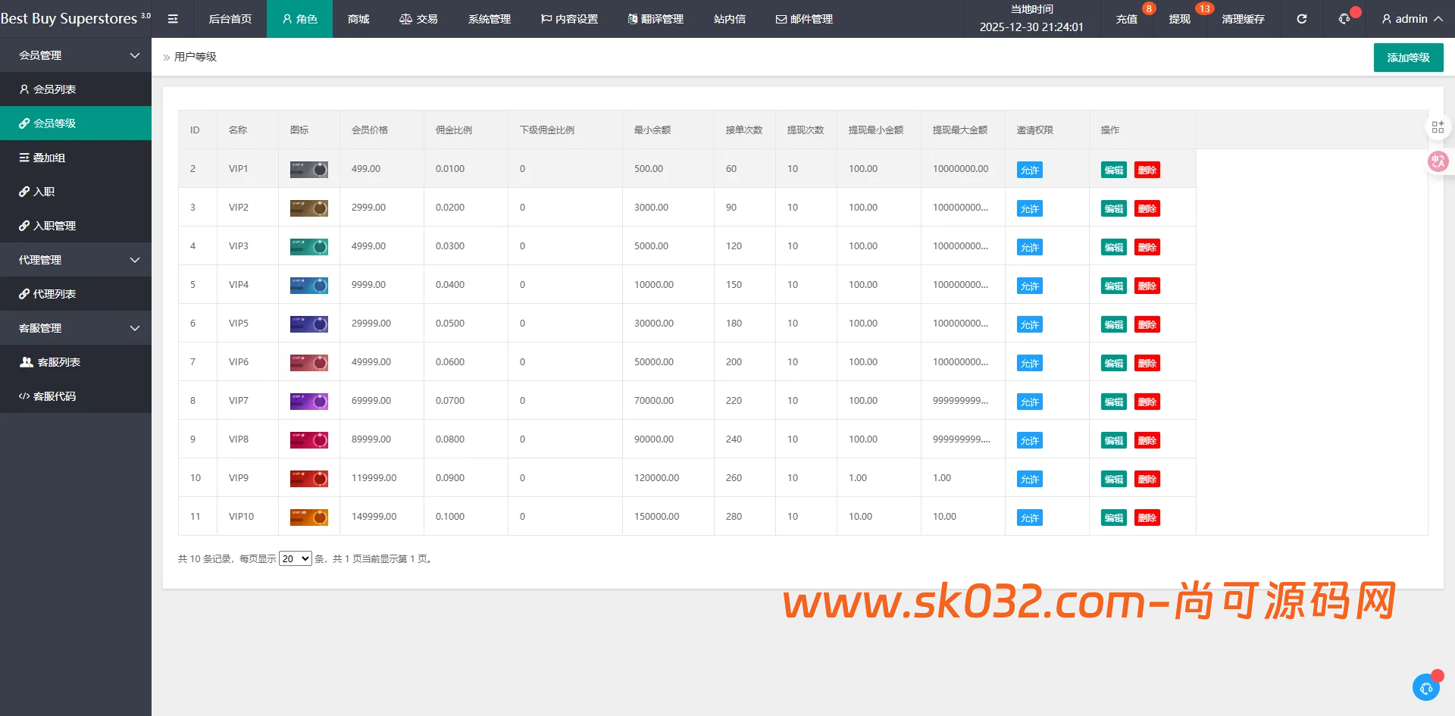The height and width of the screenshot is (716, 1455).
Task: Toggle the 允许 invite permission for VIP5
Action: click(x=1029, y=324)
